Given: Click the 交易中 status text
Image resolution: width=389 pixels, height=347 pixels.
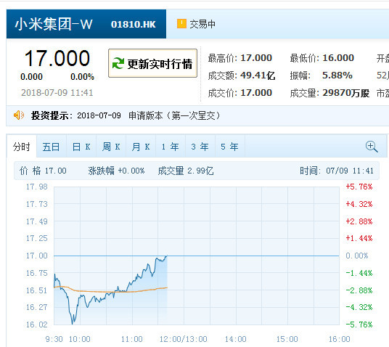Looking at the screenshot, I should [202, 24].
